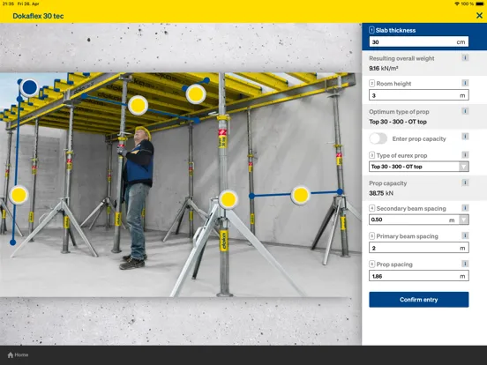Click the Home label in bottom bar
487x365 pixels.
pyautogui.click(x=21, y=354)
